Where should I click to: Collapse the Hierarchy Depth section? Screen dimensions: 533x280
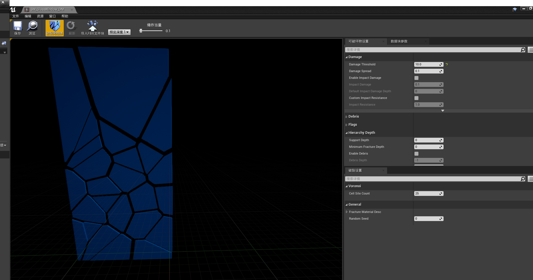(x=347, y=132)
